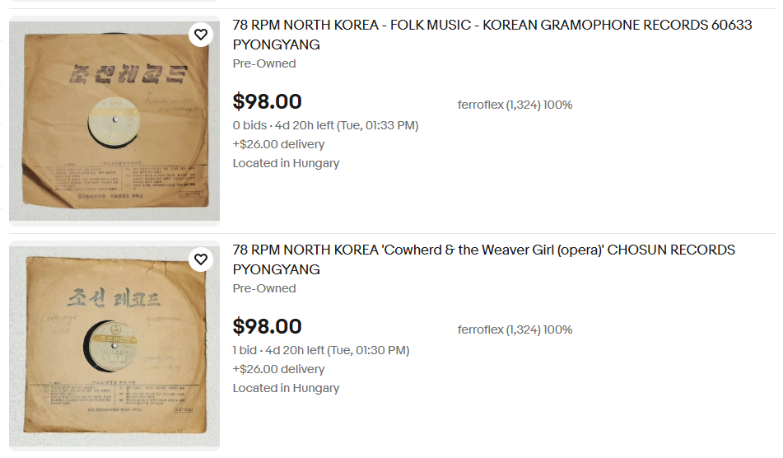Click 'Located in Hungary' on second listing
Viewport: 783px width, 458px height.
(x=286, y=388)
